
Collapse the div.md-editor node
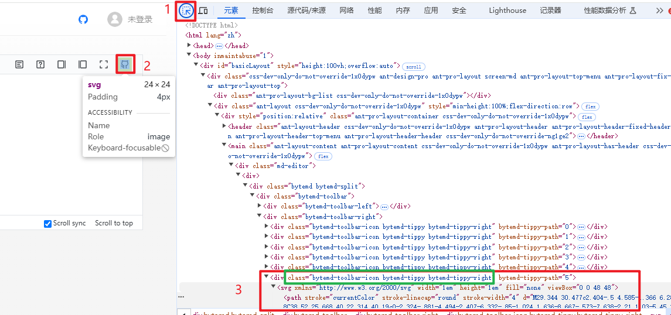pos(231,166)
